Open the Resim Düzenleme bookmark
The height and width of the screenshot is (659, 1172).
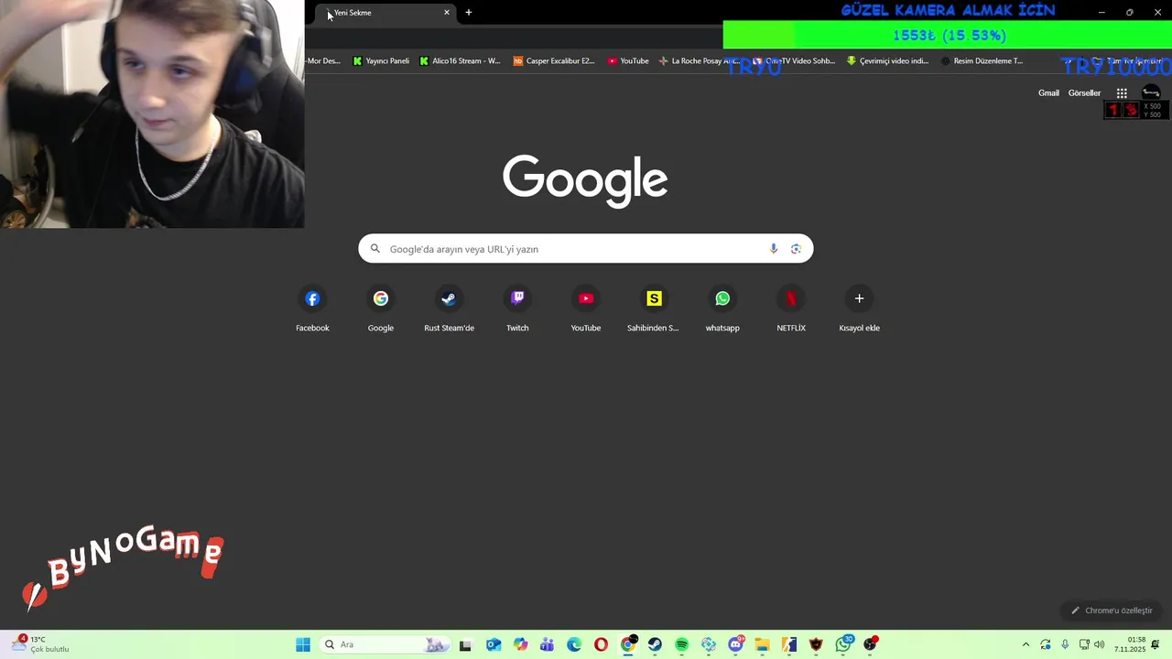[982, 61]
